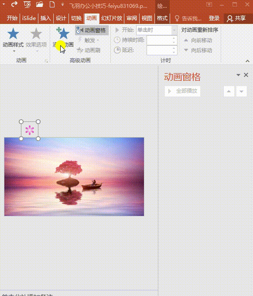Click the new document quick access icon

[x=52, y=4]
